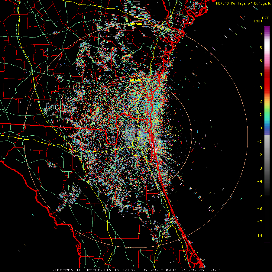Click the -1 value on the dB scale
The width and height of the screenshot is (272, 272).
260,141
